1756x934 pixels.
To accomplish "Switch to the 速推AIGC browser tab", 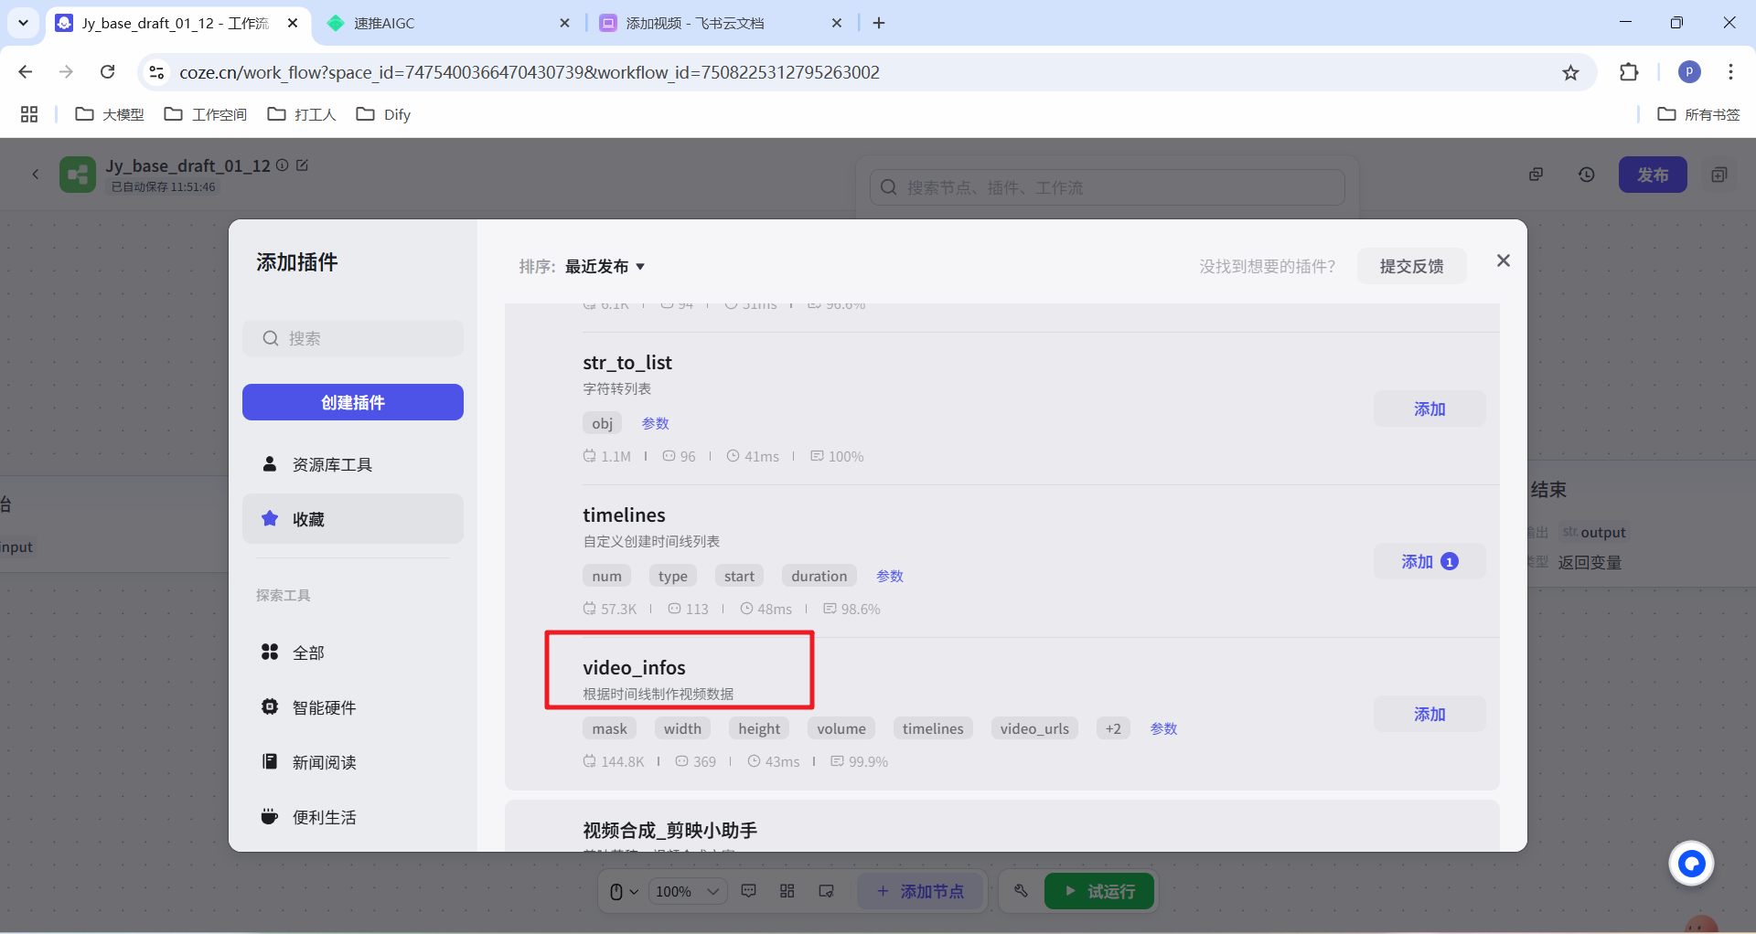I will coord(448,23).
